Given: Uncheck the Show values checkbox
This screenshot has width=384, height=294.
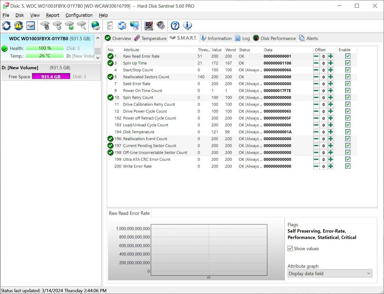Looking at the screenshot, I should click(x=290, y=249).
